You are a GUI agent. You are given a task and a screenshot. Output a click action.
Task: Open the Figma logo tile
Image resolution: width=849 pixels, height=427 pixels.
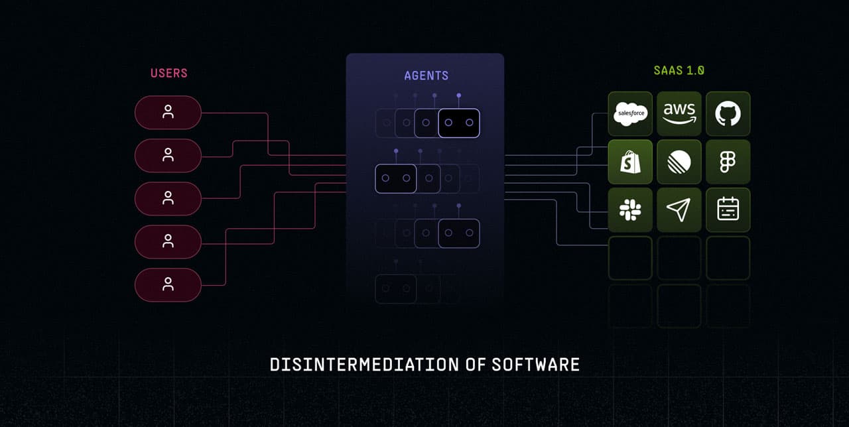coord(728,162)
